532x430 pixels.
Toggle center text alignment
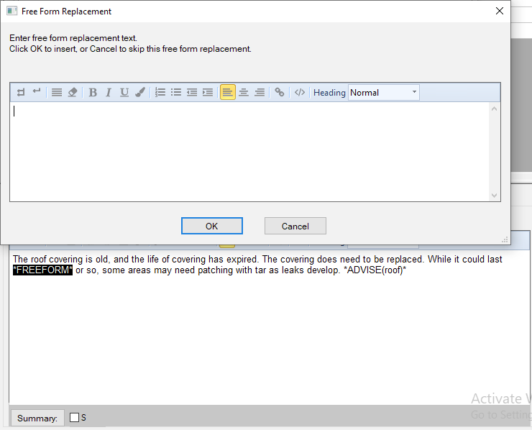point(244,92)
